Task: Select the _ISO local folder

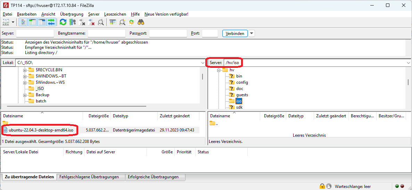Action: (40, 89)
